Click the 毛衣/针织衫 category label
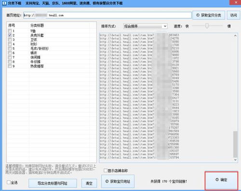 (40, 48)
